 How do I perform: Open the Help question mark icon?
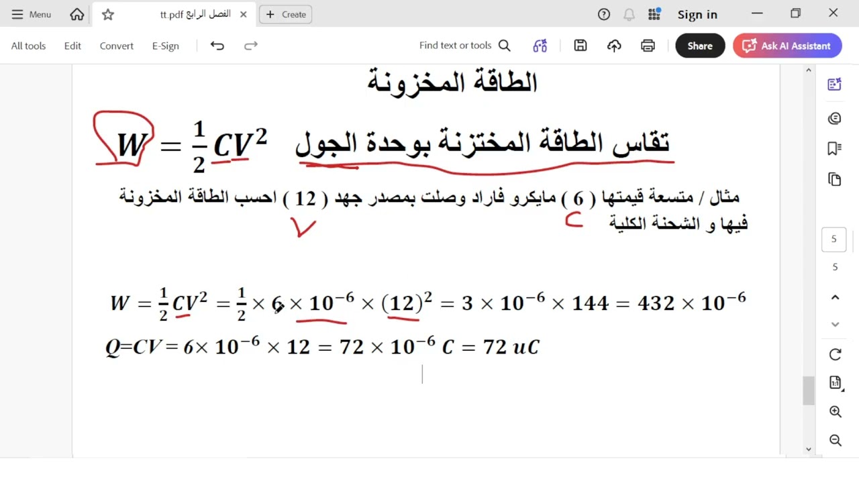coord(604,14)
